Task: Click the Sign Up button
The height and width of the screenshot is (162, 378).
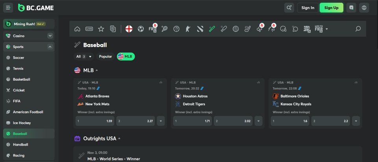Action: click(331, 7)
